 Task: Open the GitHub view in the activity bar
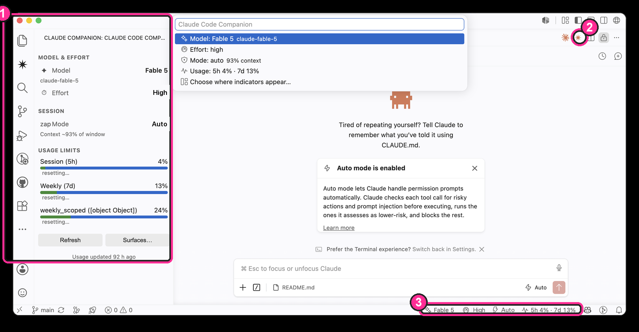point(22,183)
